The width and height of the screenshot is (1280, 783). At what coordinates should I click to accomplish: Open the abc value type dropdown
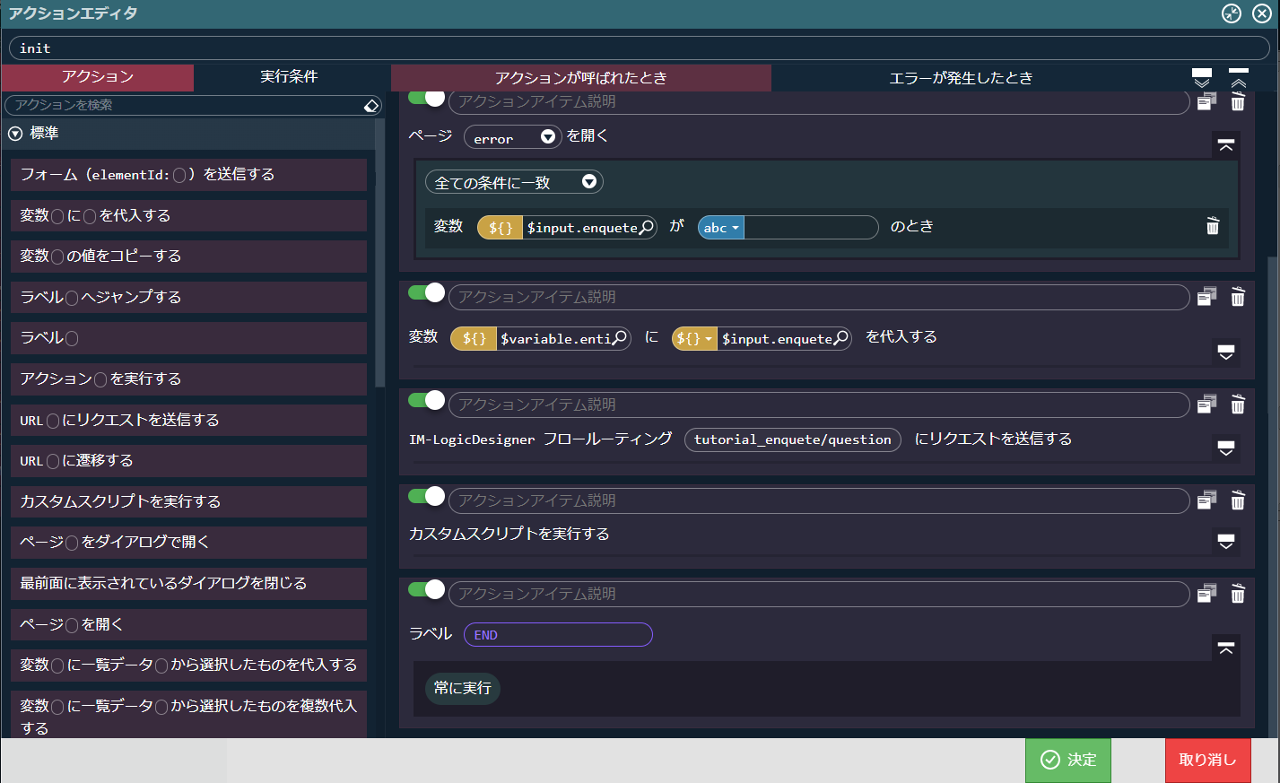721,228
